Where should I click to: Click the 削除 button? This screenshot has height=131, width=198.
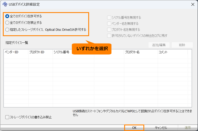tap(182, 45)
